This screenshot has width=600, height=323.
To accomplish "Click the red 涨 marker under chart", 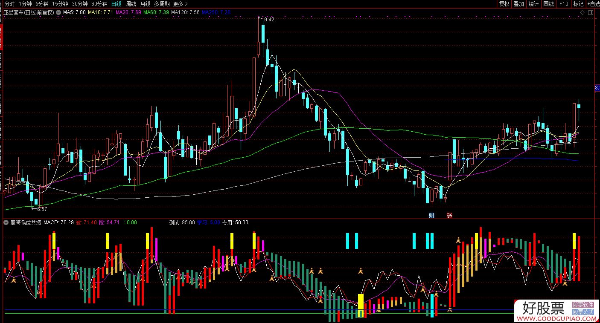I will click(449, 216).
